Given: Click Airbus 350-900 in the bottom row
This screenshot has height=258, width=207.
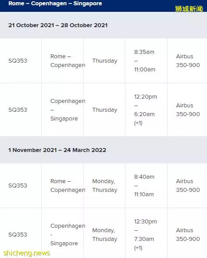Looking at the screenshot, I should (188, 235).
